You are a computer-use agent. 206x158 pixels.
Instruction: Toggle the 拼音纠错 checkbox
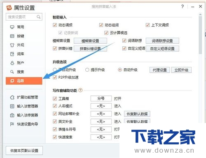click(55, 48)
